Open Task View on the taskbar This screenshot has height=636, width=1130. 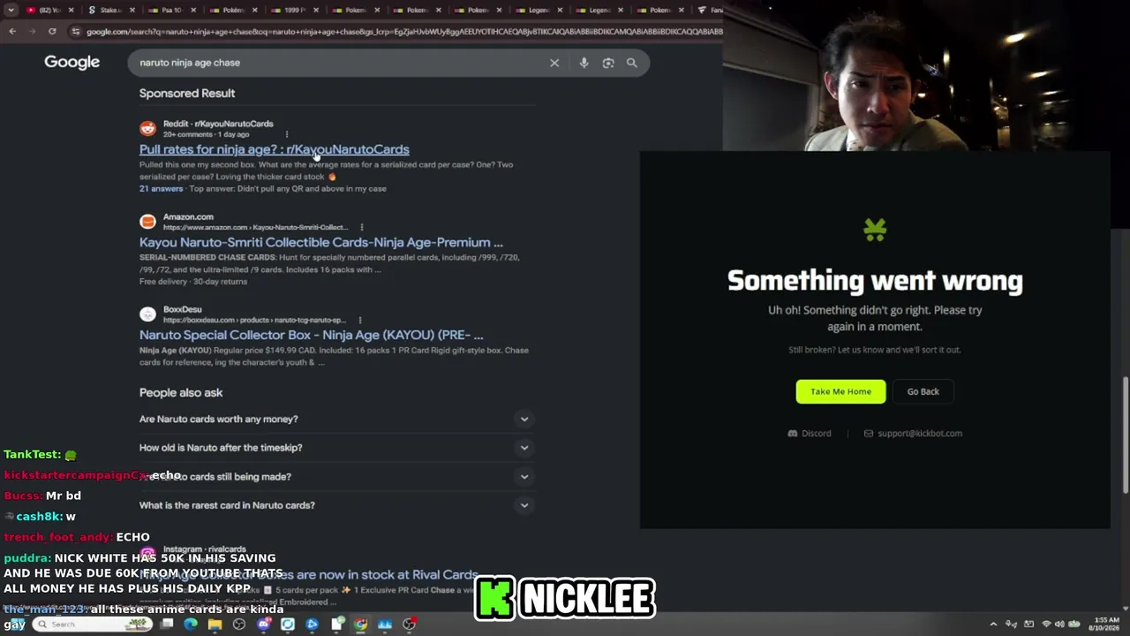click(166, 625)
